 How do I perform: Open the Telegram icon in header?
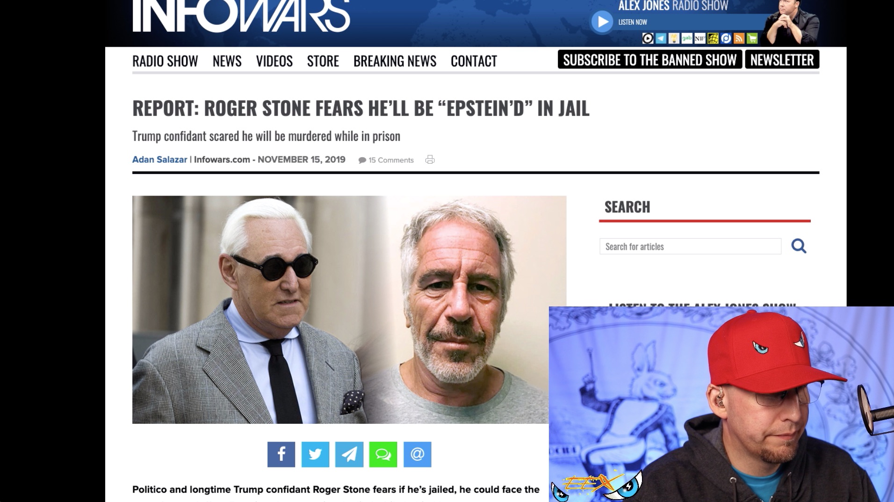pyautogui.click(x=661, y=38)
